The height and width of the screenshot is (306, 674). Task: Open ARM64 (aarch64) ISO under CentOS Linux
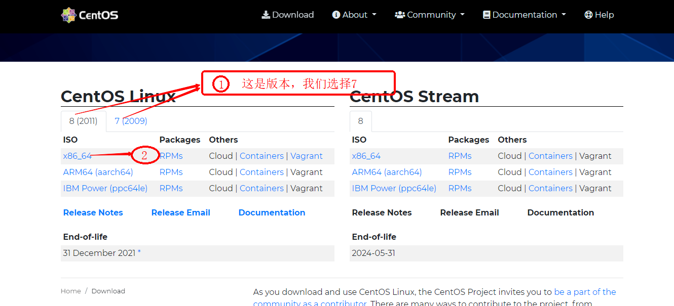pos(98,172)
